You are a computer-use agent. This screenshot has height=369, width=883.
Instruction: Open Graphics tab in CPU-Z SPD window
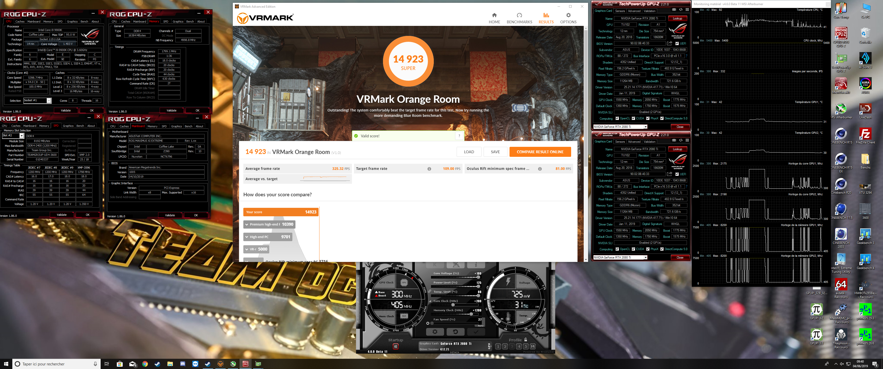coord(68,126)
